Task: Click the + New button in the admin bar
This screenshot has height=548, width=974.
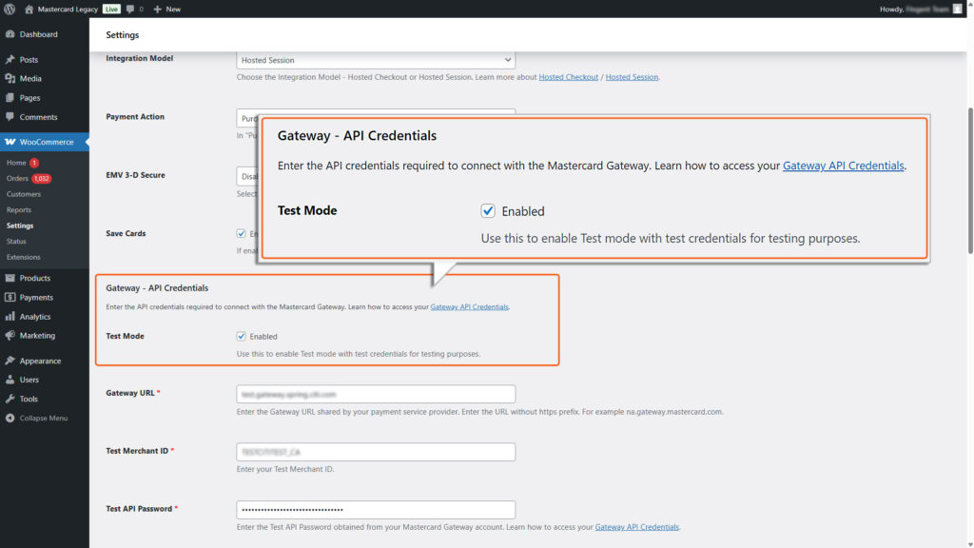Action: pos(166,9)
